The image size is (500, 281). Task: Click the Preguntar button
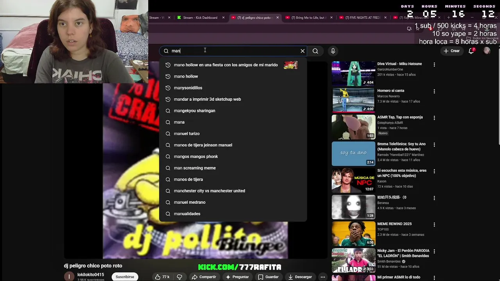pos(237,277)
